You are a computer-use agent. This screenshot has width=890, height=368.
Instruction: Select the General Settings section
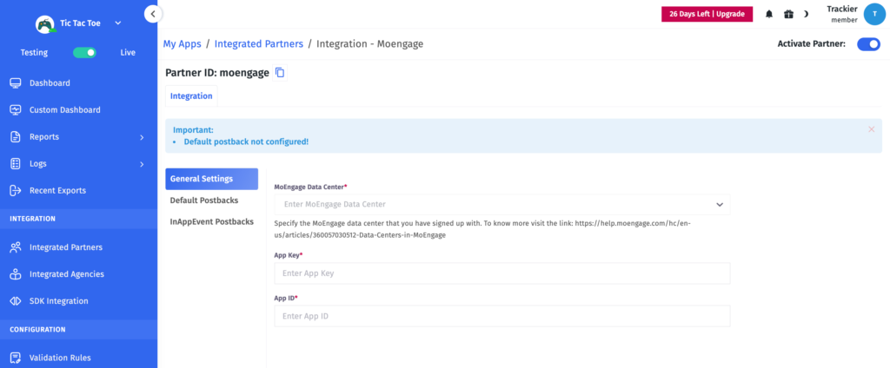pyautogui.click(x=212, y=179)
